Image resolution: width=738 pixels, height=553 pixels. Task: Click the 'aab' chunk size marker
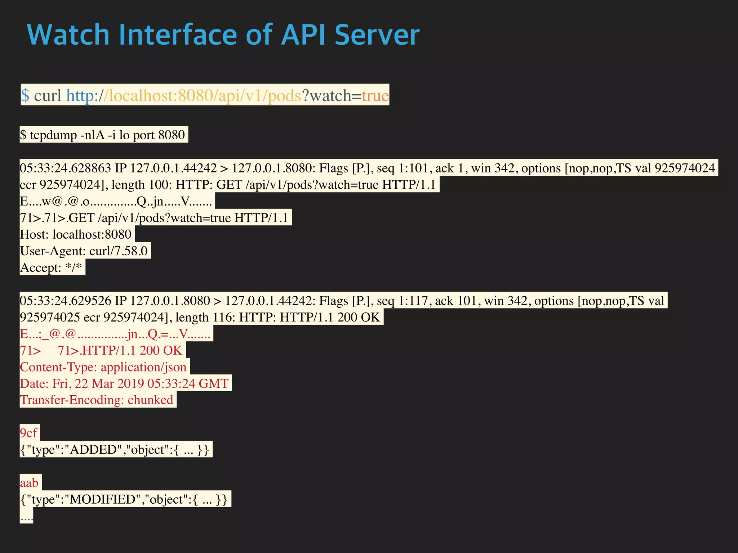(29, 483)
